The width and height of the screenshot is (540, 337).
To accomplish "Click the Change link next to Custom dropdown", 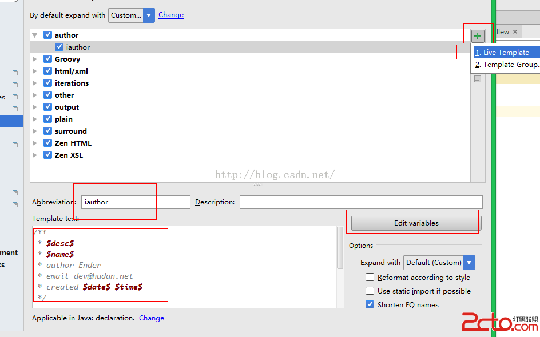I will point(171,15).
